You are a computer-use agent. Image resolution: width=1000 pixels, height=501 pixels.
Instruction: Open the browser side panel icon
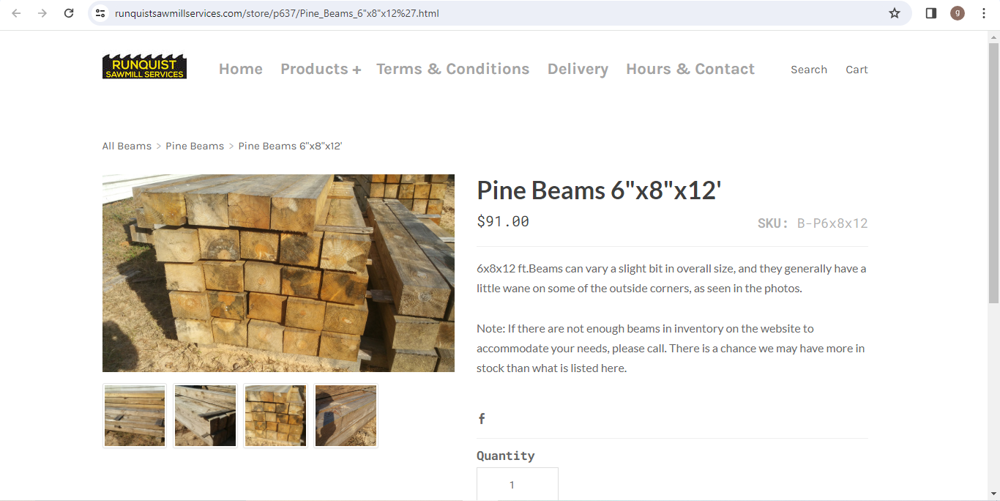[x=931, y=13]
